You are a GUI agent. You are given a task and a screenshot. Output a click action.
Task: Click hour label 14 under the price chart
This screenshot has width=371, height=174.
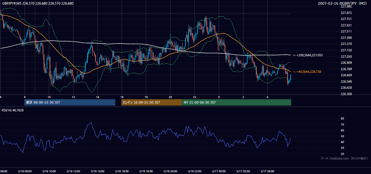(x=98, y=97)
